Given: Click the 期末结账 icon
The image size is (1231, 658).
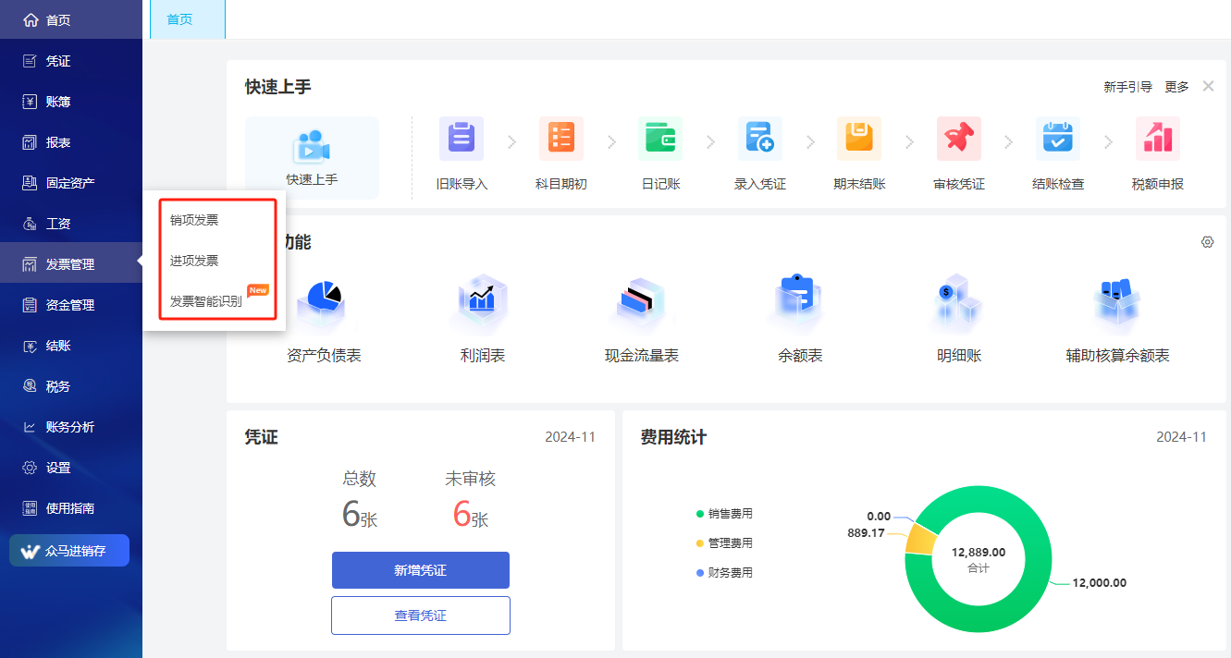Looking at the screenshot, I should click(x=859, y=140).
